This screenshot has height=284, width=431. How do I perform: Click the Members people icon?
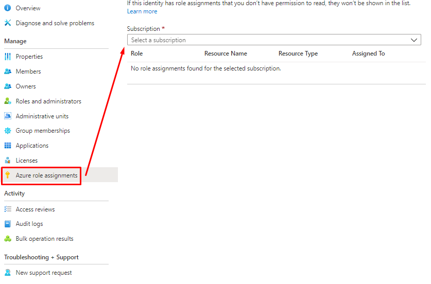[x=8, y=72]
